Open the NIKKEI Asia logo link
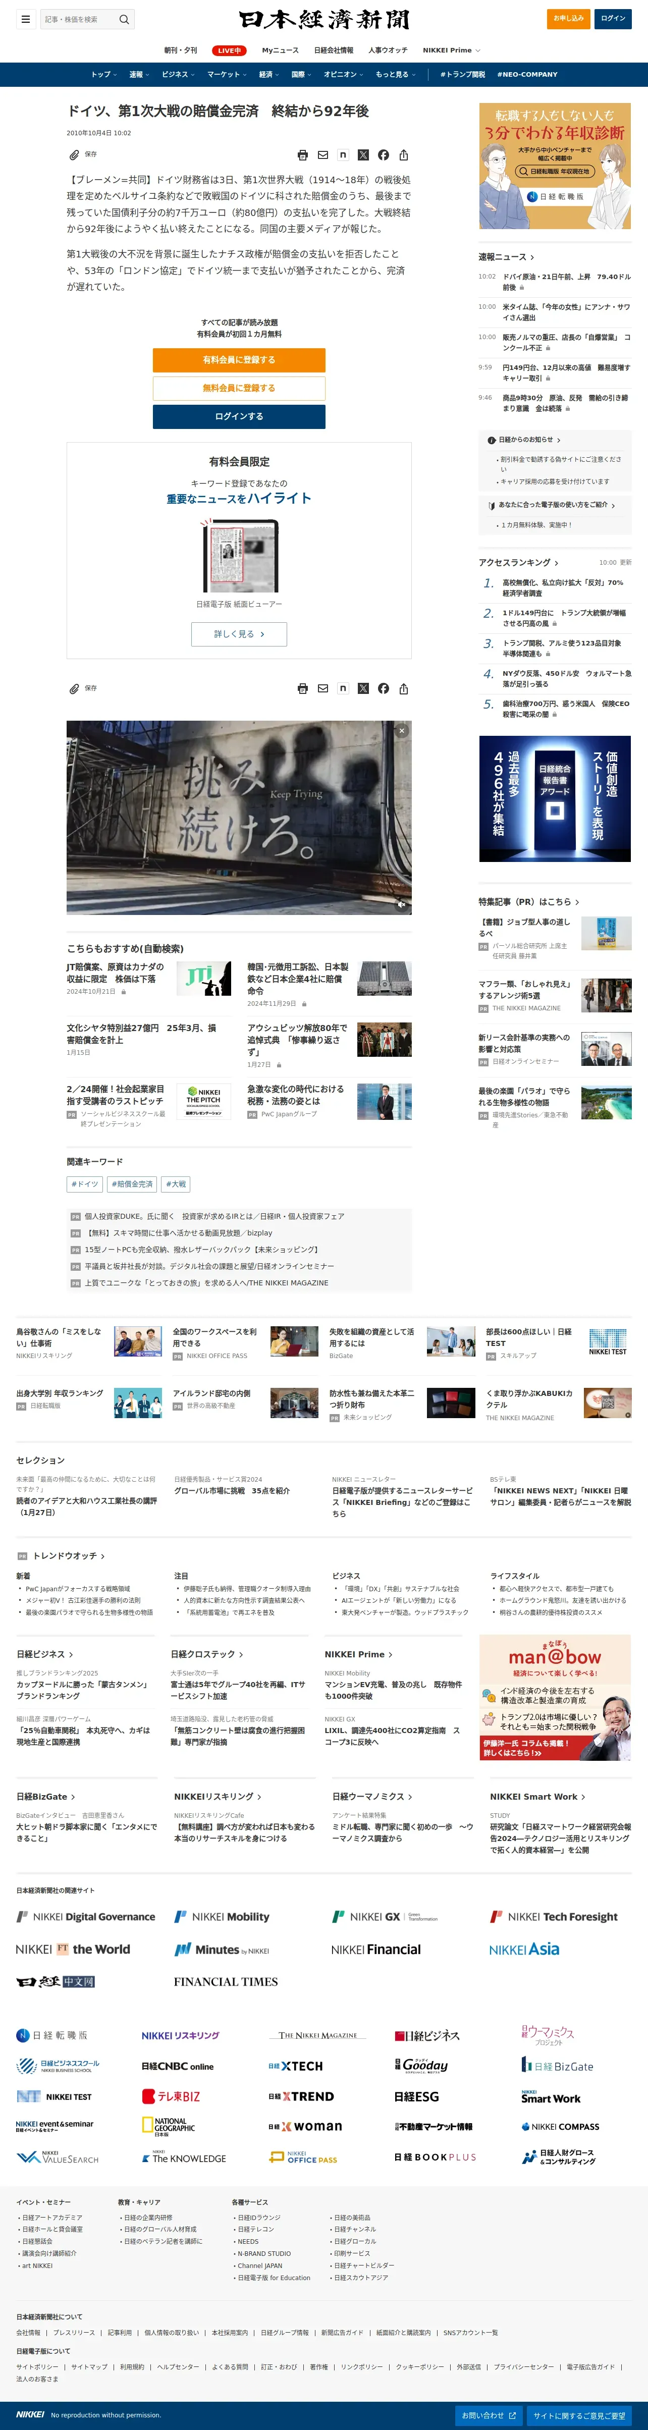The image size is (648, 2430). pyautogui.click(x=523, y=1949)
